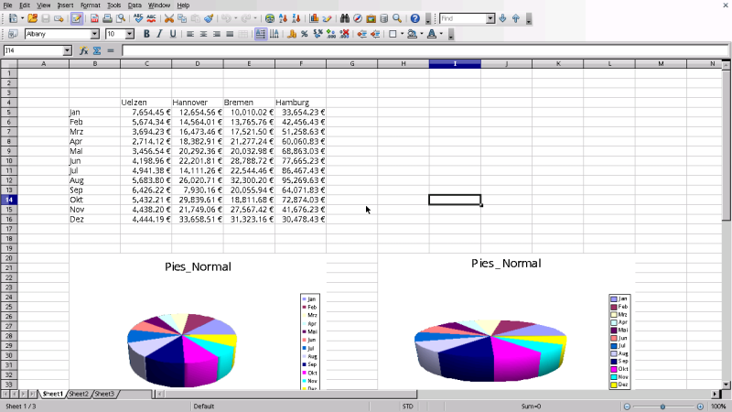Click the Function Wizard icon
732x412 pixels.
pyautogui.click(x=83, y=50)
